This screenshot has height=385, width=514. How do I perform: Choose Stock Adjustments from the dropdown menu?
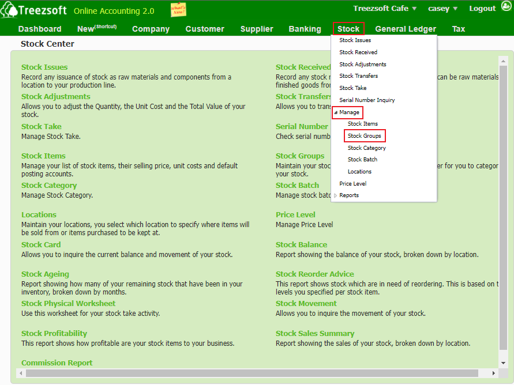tap(362, 65)
